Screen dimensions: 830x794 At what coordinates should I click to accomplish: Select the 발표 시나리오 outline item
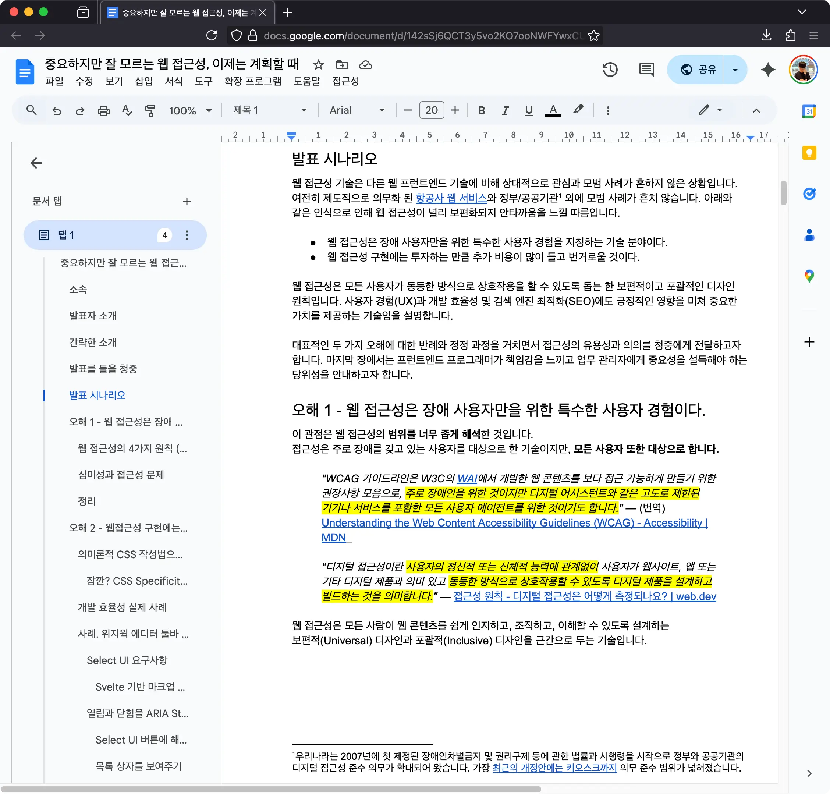[x=97, y=395]
